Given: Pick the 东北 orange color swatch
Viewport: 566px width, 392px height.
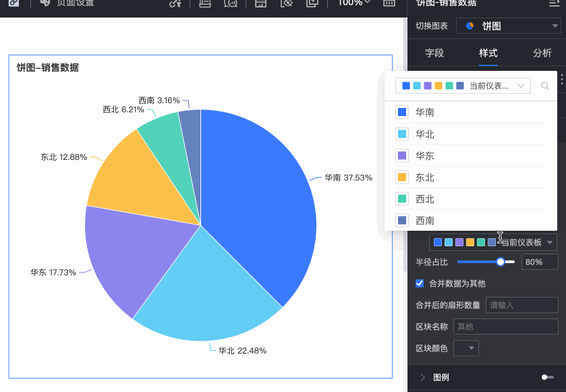Looking at the screenshot, I should click(402, 177).
